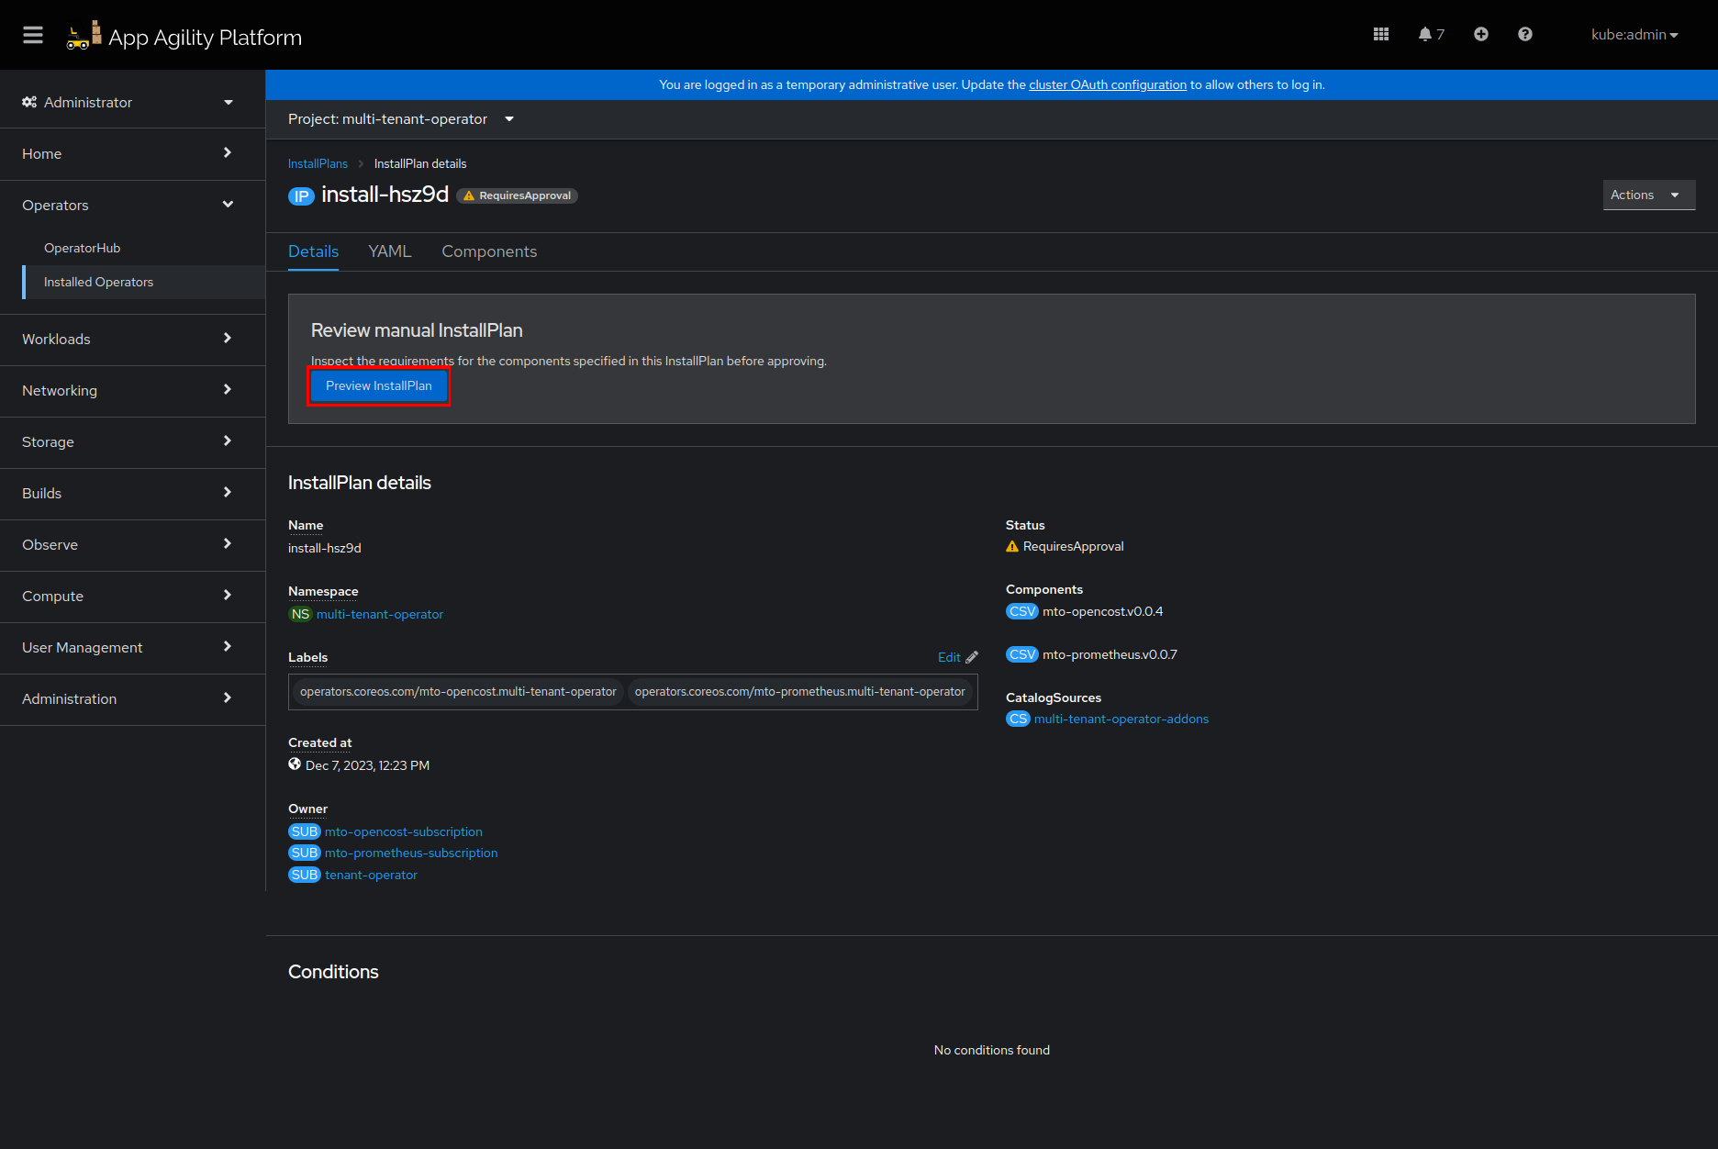This screenshot has height=1149, width=1718.
Task: Switch to the YAML tab
Action: tap(389, 251)
